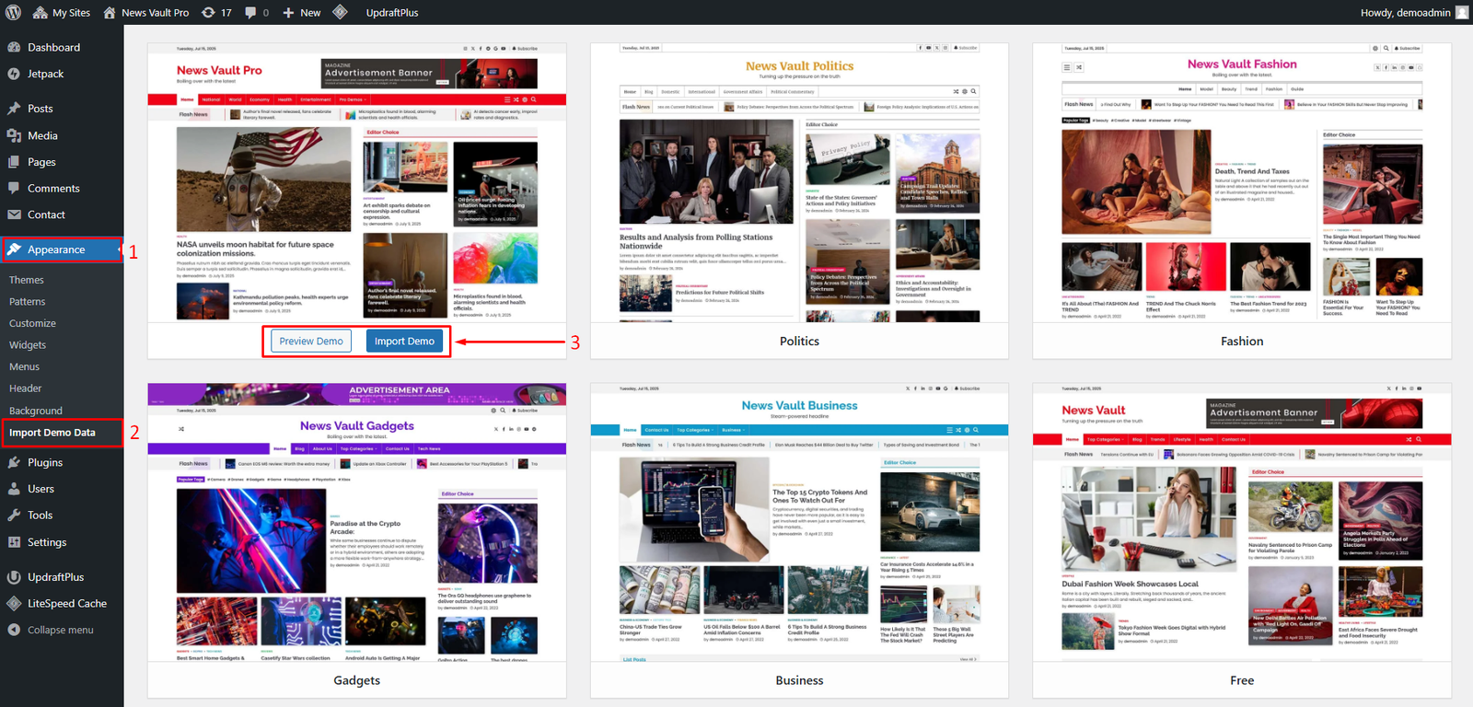Click the LiteSpeed Cache sidebar icon
The height and width of the screenshot is (707, 1473).
tap(14, 604)
